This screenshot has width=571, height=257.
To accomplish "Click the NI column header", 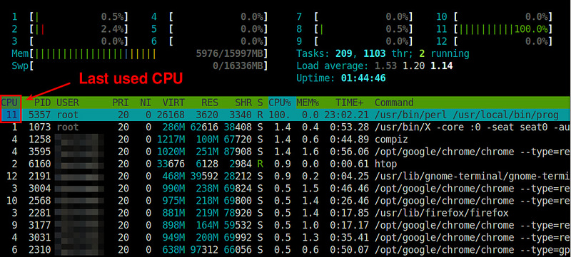I will (x=146, y=103).
